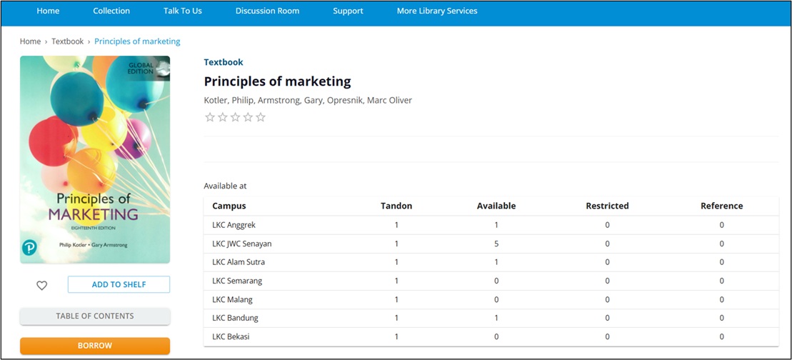
Task: Click the Home breadcrumb link
Action: coord(30,41)
